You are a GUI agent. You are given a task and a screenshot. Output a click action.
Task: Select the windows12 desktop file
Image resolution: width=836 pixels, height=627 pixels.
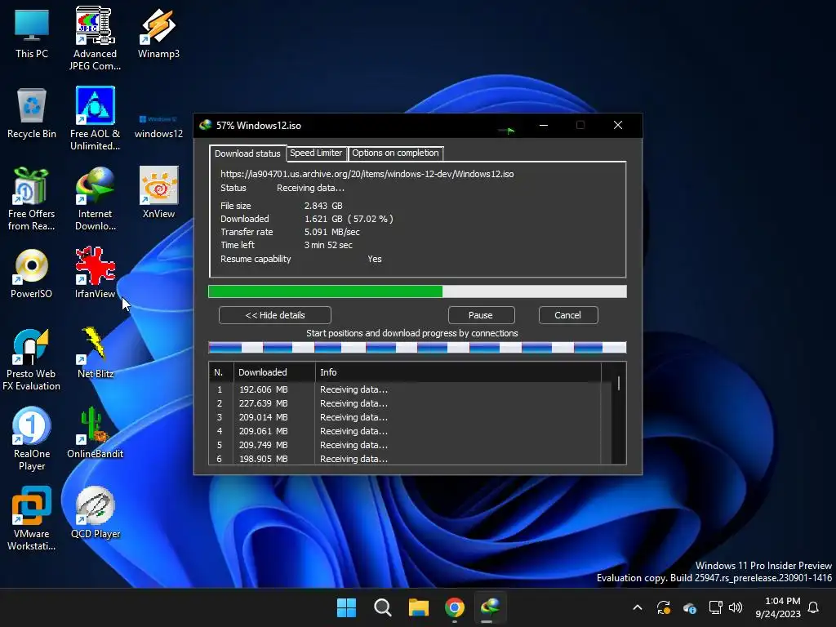pyautogui.click(x=158, y=124)
